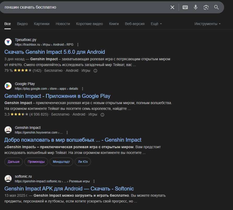
Task: Open 'Genshin Impact - Приложения в Google Play' link
Action: (57, 96)
